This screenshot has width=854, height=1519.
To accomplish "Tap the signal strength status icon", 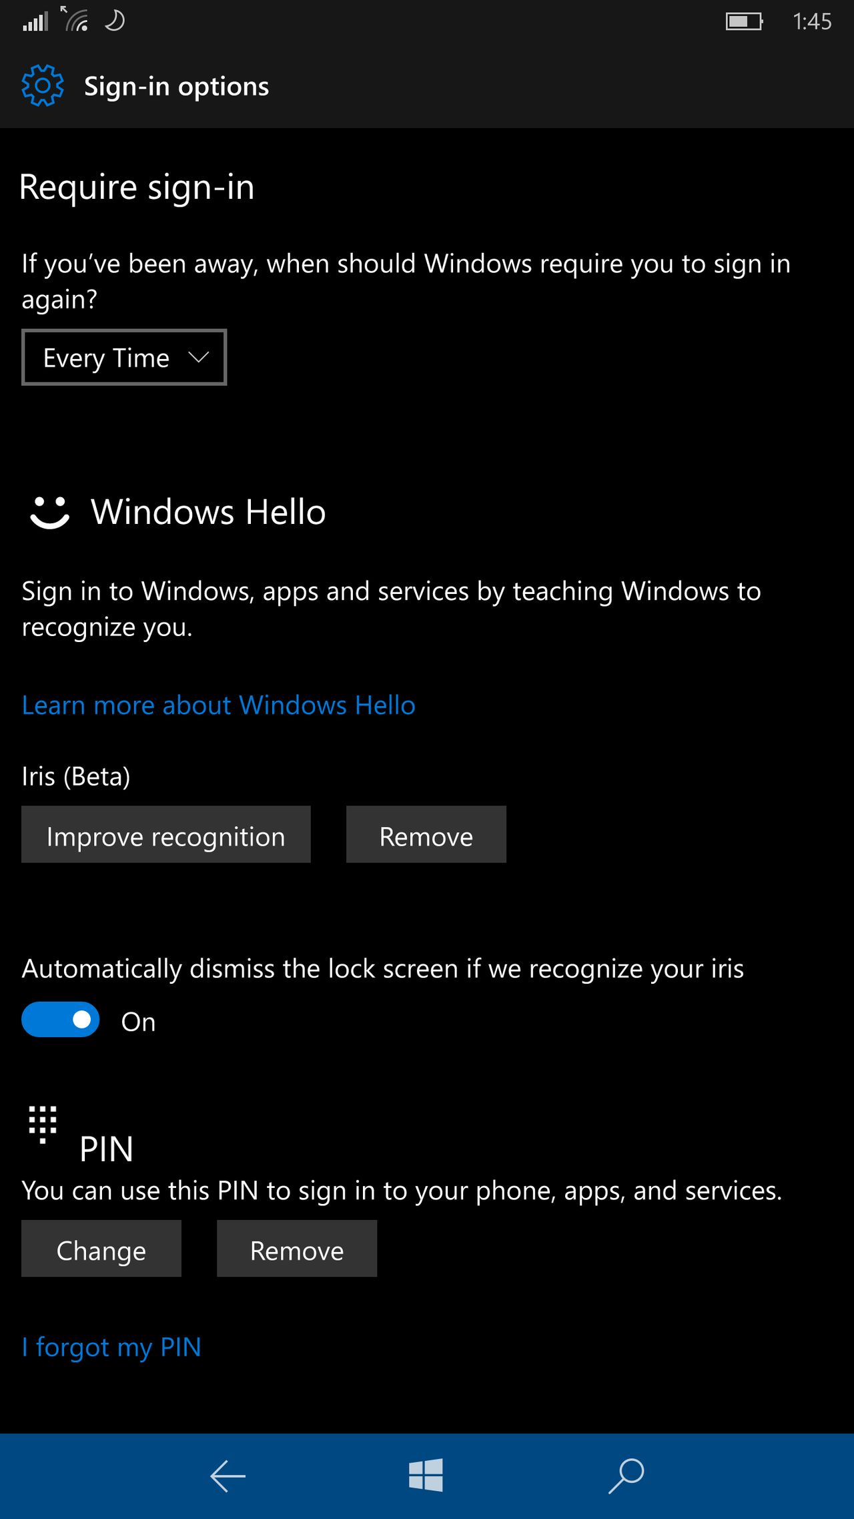I will 35,21.
